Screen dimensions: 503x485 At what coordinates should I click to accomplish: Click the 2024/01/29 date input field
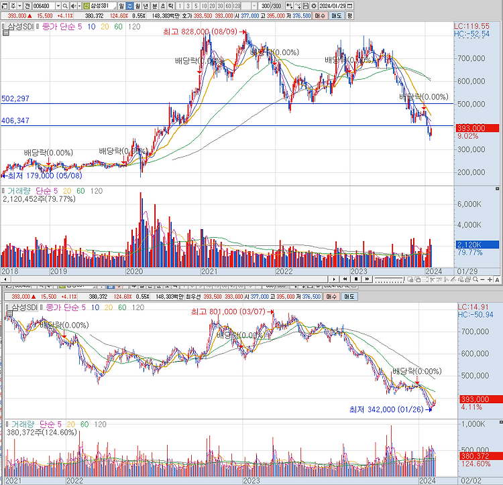coord(333,6)
